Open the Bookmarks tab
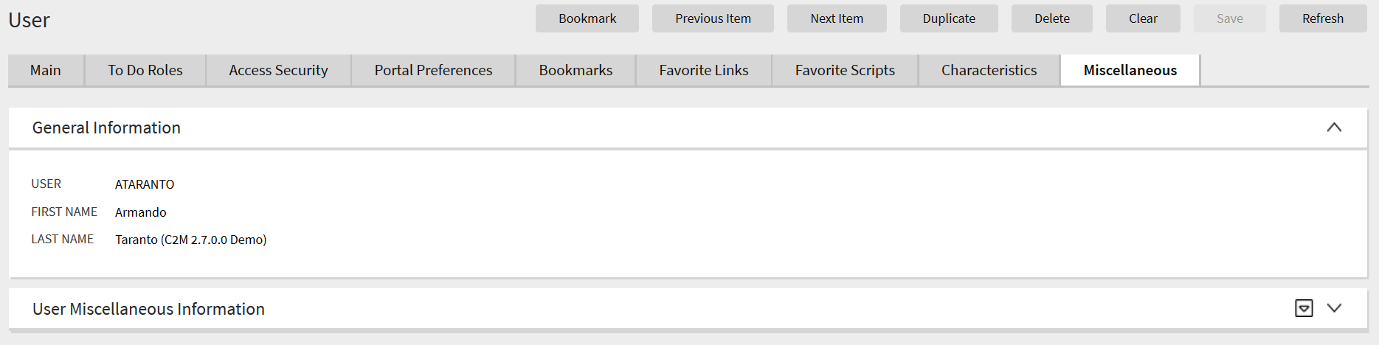This screenshot has width=1379, height=345. tap(576, 70)
